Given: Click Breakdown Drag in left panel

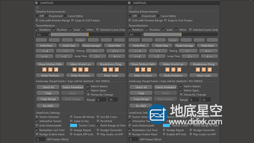Looking at the screenshot, I should pos(111,64).
